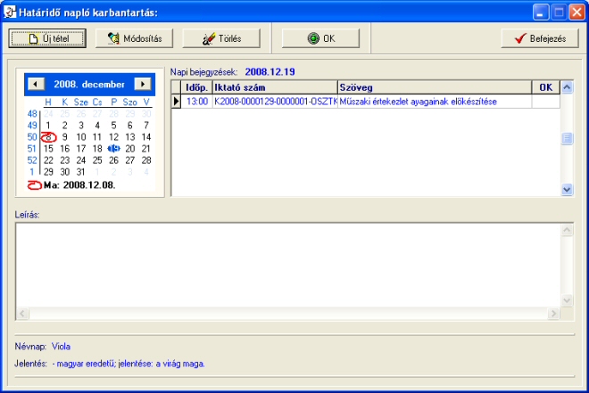The image size is (589, 393).
Task: Go to previous month in calendar
Action: (x=37, y=84)
